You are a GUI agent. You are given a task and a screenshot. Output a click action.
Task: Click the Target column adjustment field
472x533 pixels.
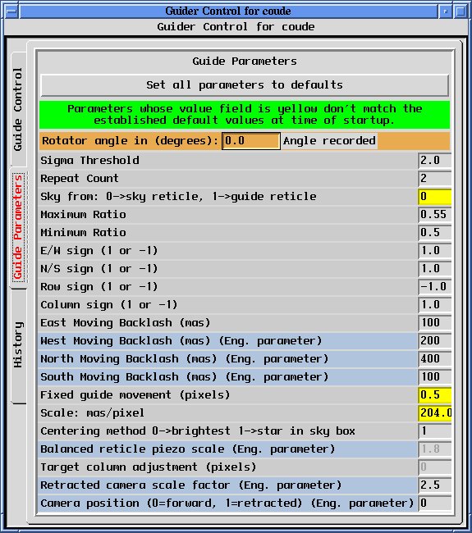click(x=434, y=467)
